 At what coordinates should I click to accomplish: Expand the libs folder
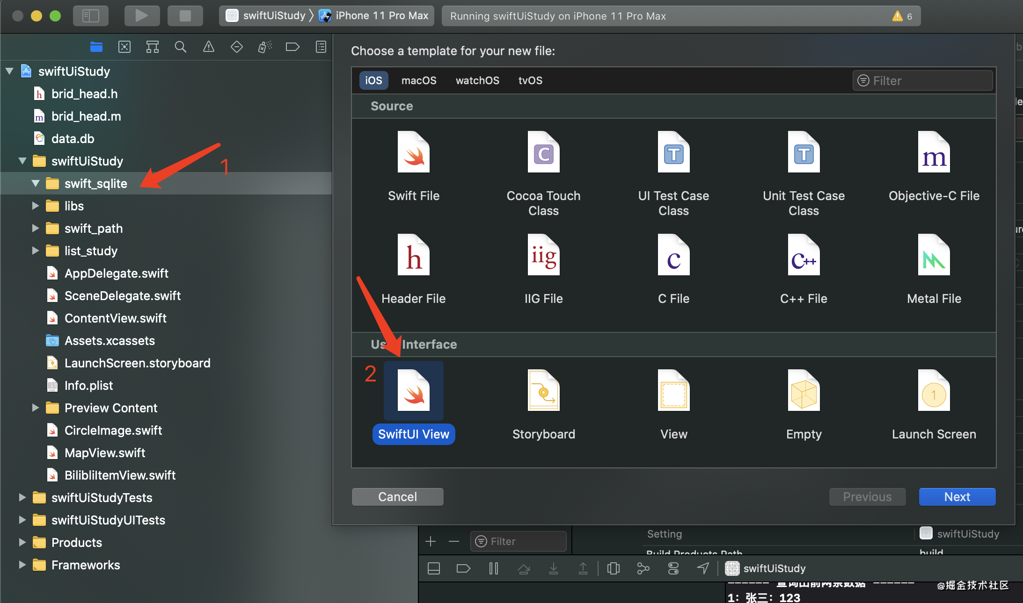click(x=36, y=206)
